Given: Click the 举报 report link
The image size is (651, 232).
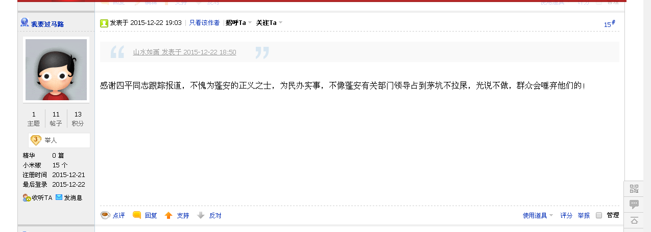Looking at the screenshot, I should tap(584, 215).
